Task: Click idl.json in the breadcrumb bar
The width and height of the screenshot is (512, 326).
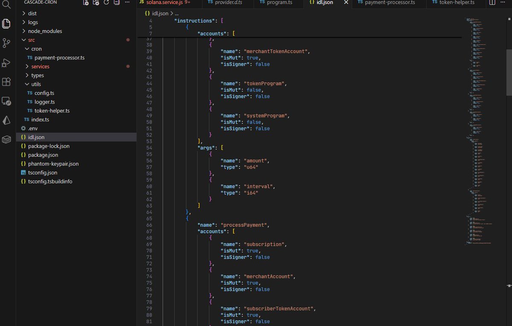Action: (160, 14)
